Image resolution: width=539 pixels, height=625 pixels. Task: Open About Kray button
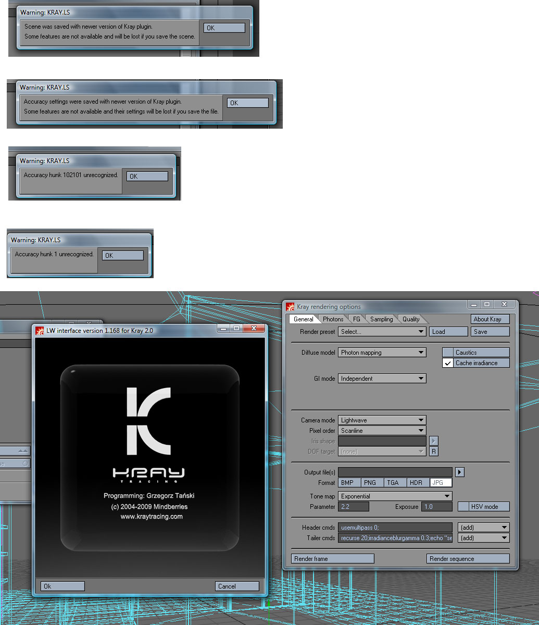490,319
